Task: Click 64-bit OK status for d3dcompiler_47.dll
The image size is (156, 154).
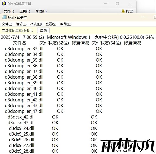Action: (x=99, y=111)
